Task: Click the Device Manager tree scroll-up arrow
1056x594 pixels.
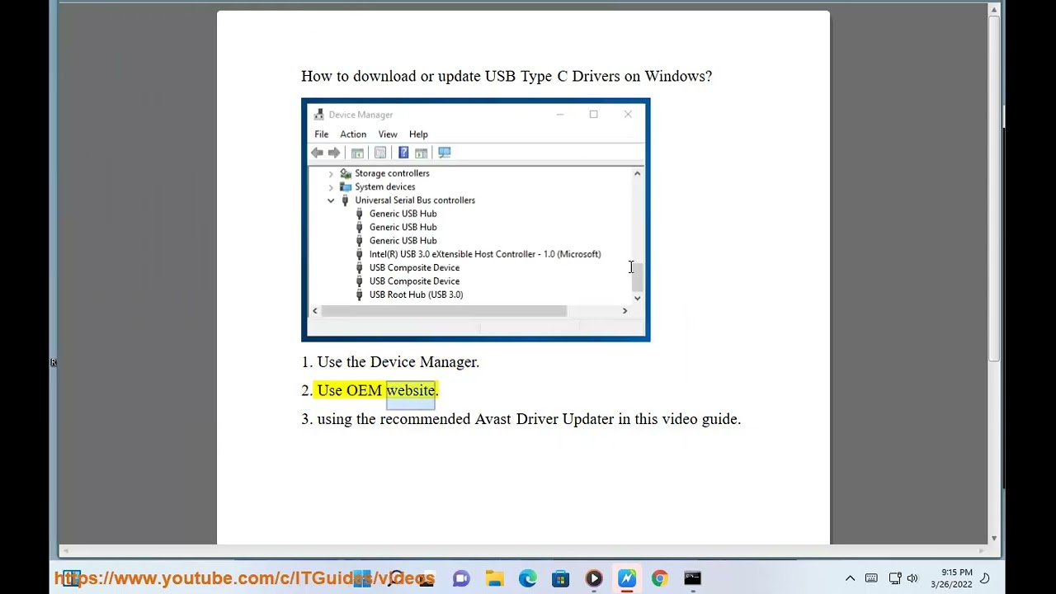Action: point(637,173)
